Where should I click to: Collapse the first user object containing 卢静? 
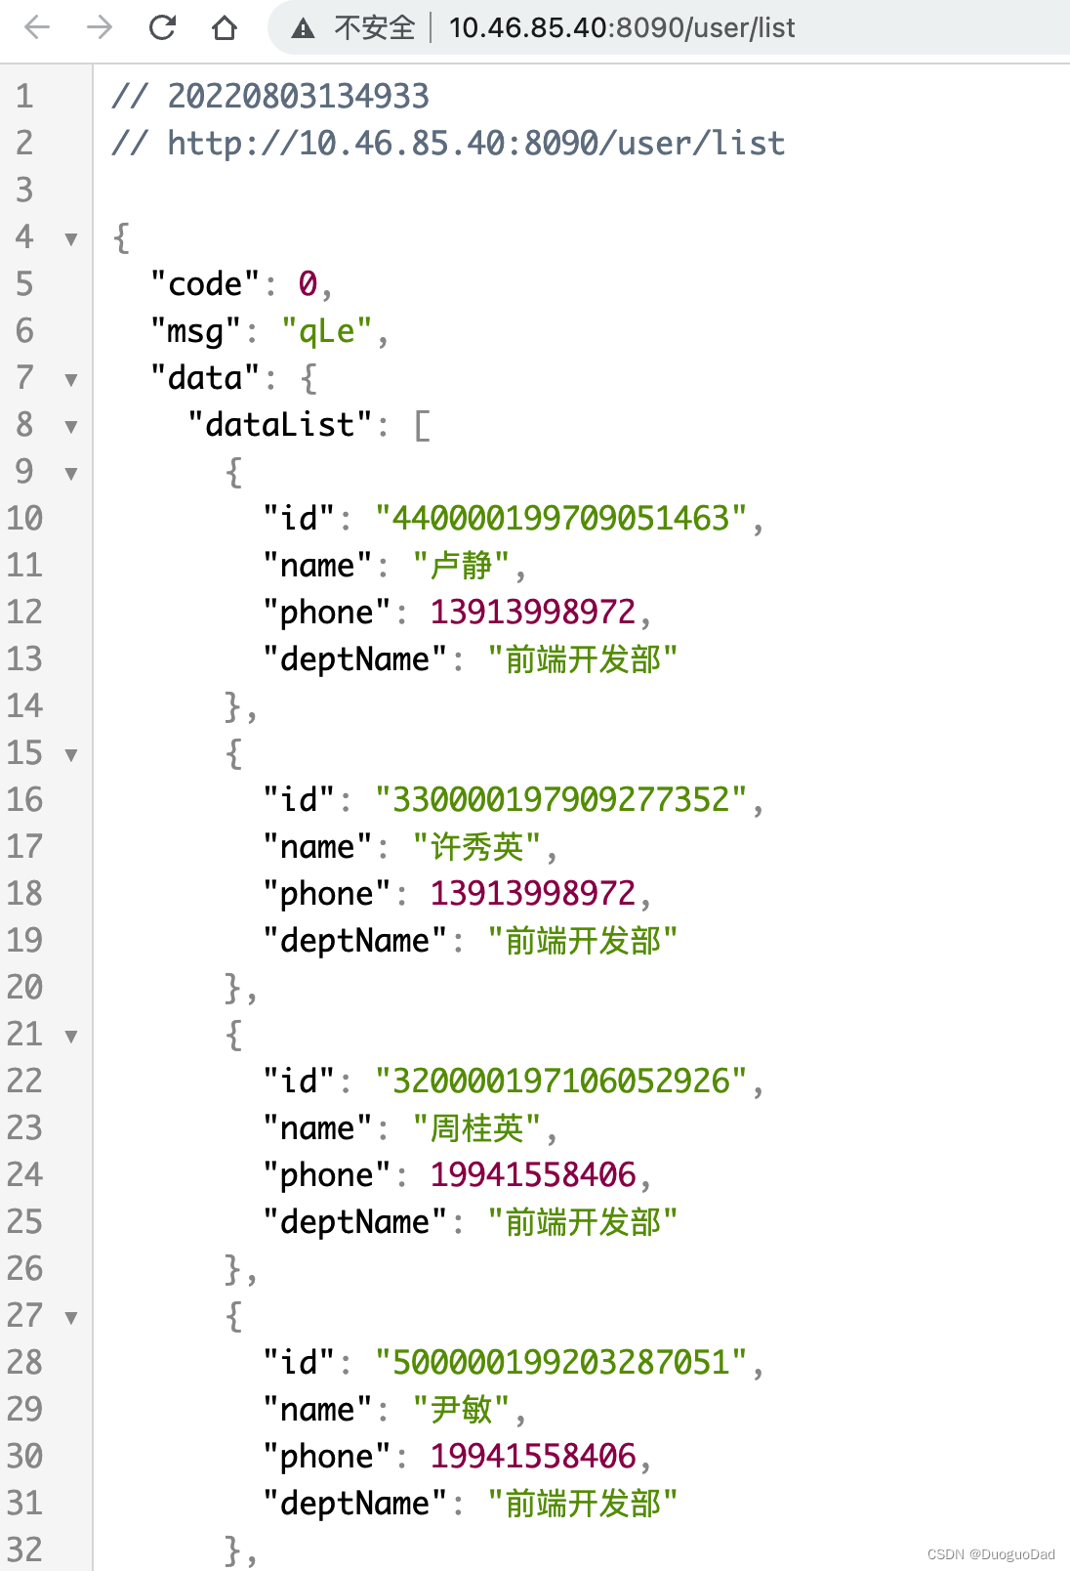(x=69, y=472)
